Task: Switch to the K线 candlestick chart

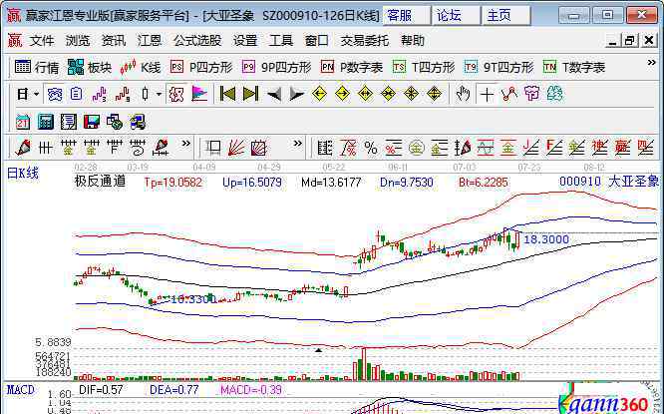Action: tap(141, 67)
